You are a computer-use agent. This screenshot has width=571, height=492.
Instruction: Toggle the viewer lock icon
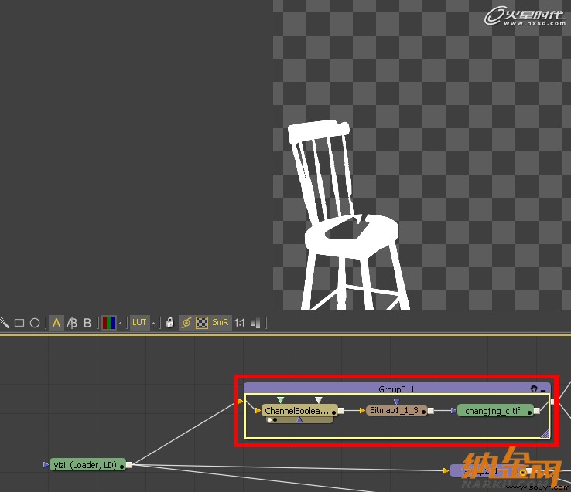(169, 322)
